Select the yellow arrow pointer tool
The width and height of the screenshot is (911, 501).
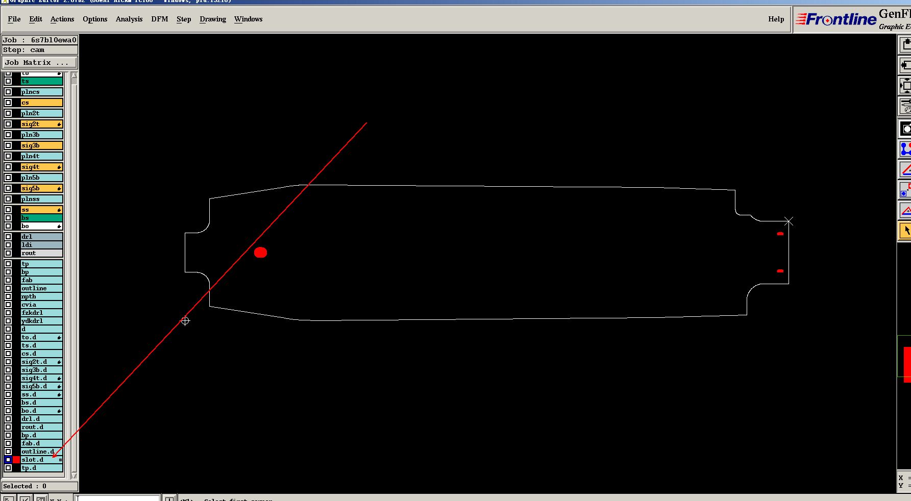tap(906, 231)
